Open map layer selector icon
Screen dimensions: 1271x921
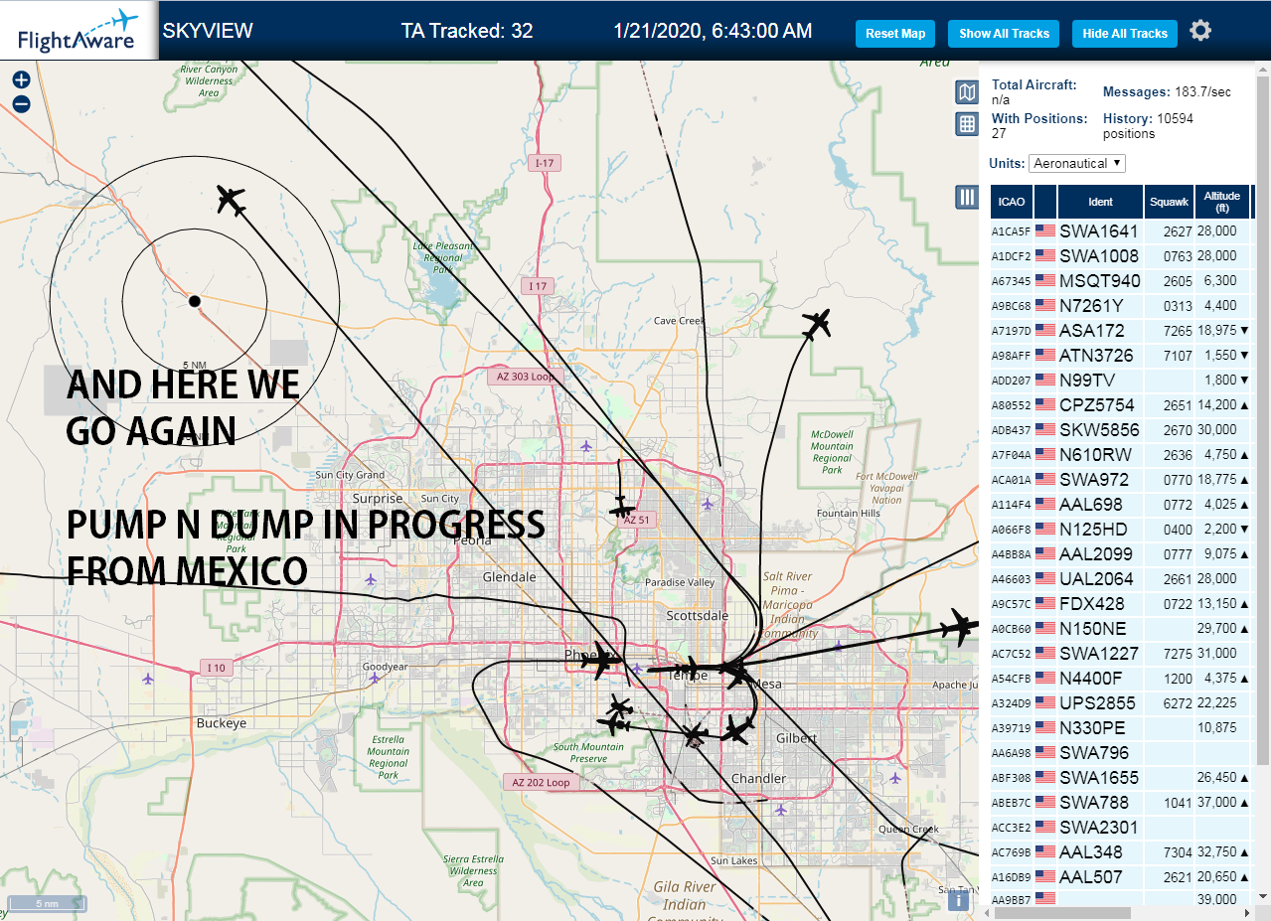coord(967,92)
